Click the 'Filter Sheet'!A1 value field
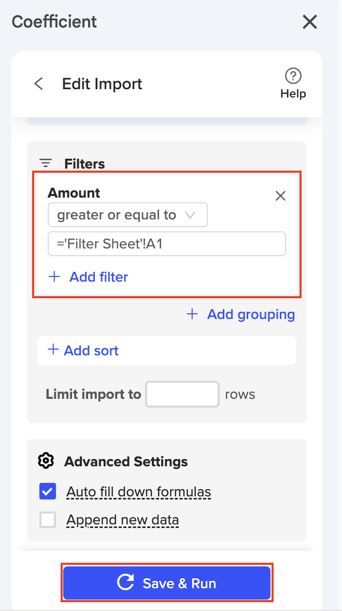Image resolution: width=342 pixels, height=611 pixels. (166, 244)
